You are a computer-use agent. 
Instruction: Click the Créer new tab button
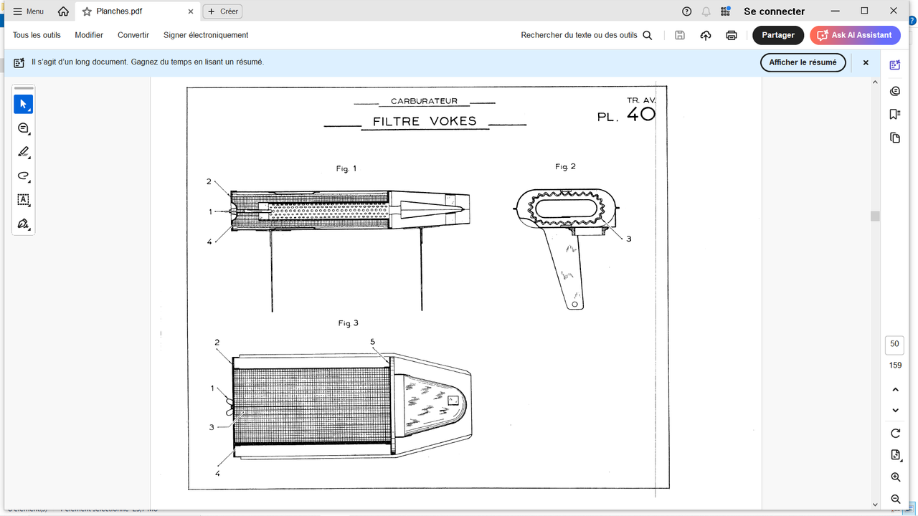point(222,11)
